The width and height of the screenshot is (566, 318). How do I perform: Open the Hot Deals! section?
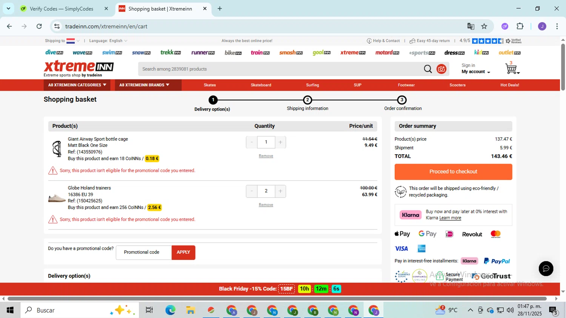click(510, 85)
